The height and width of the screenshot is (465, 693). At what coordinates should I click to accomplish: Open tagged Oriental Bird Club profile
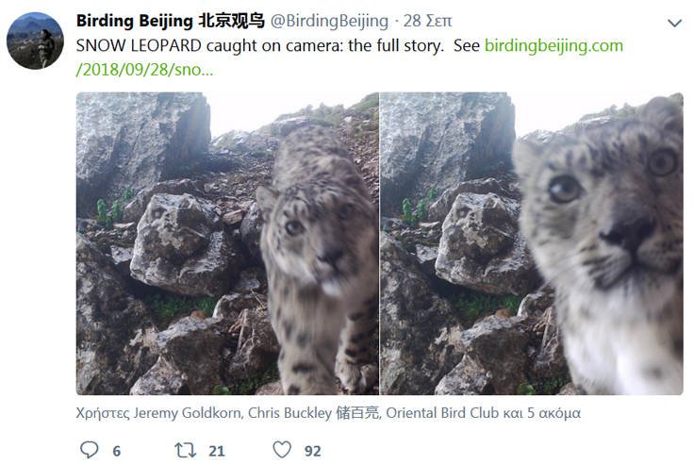442,413
